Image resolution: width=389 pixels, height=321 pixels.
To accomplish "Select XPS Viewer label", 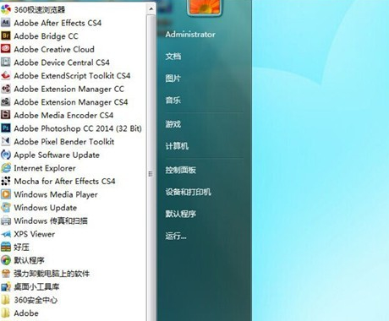I will (x=35, y=234).
